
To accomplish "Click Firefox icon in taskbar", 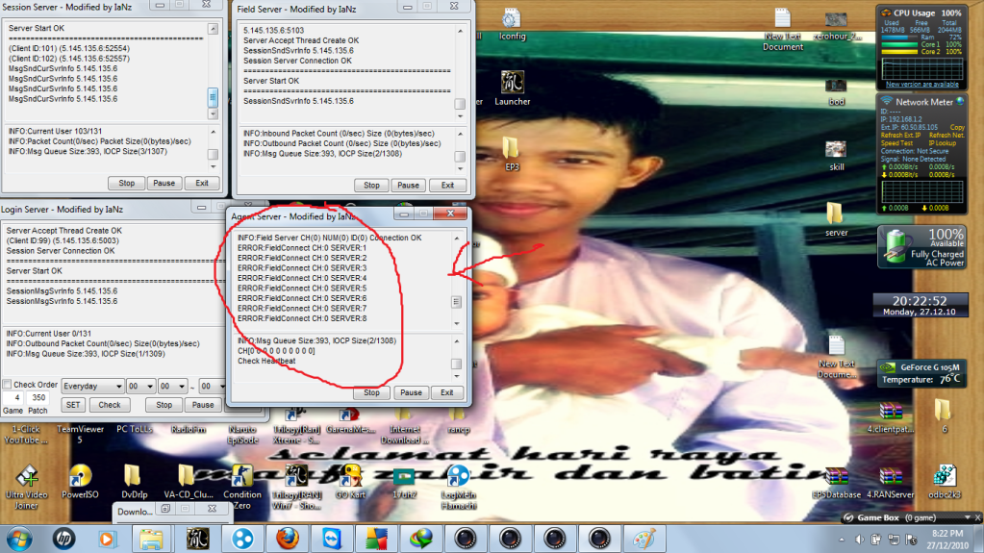I will pyautogui.click(x=289, y=538).
